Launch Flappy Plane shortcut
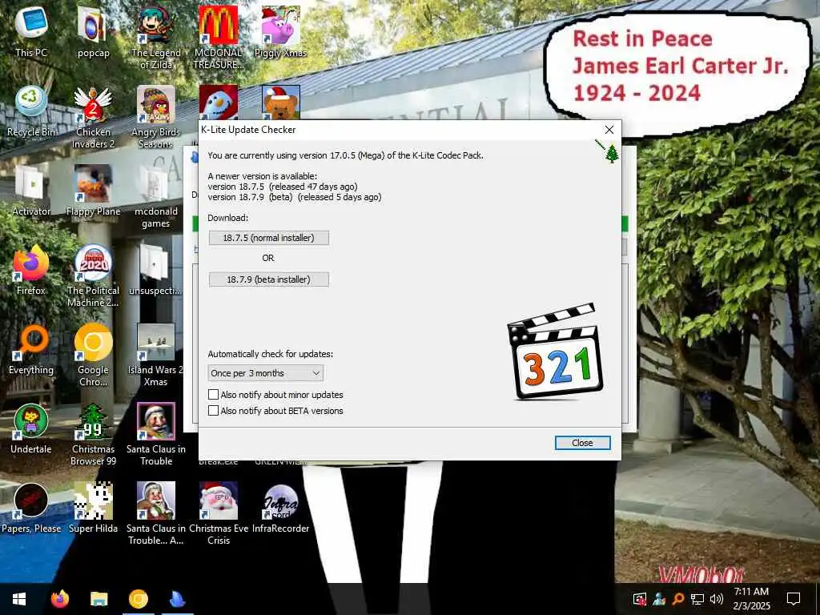Image resolution: width=820 pixels, height=615 pixels. coord(93,191)
